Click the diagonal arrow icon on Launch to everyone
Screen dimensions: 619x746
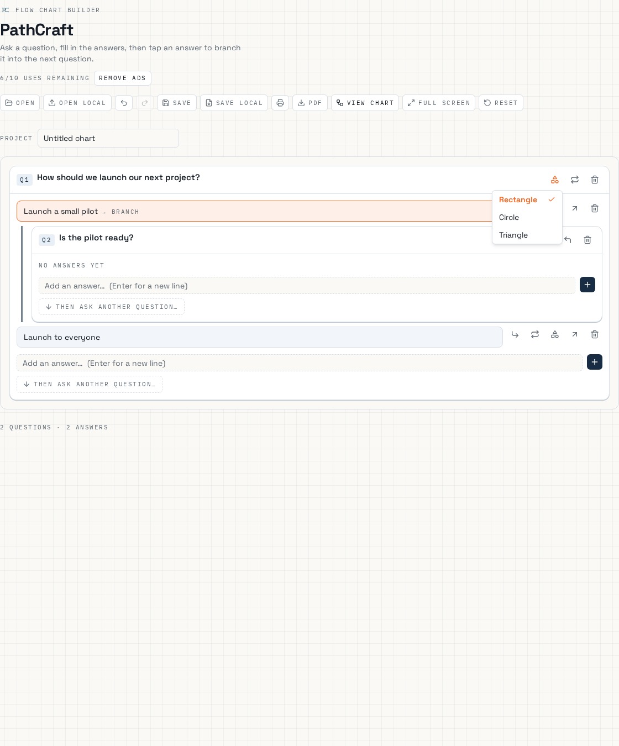coord(575,334)
